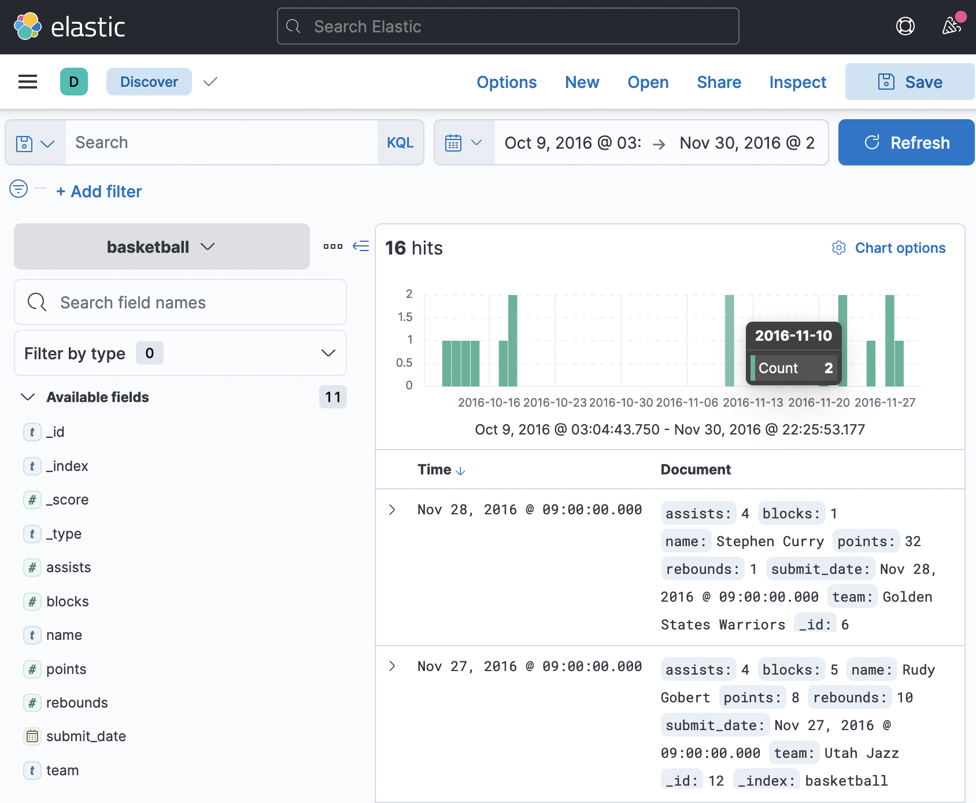Click Open in top navigation
The image size is (976, 803).
click(648, 82)
